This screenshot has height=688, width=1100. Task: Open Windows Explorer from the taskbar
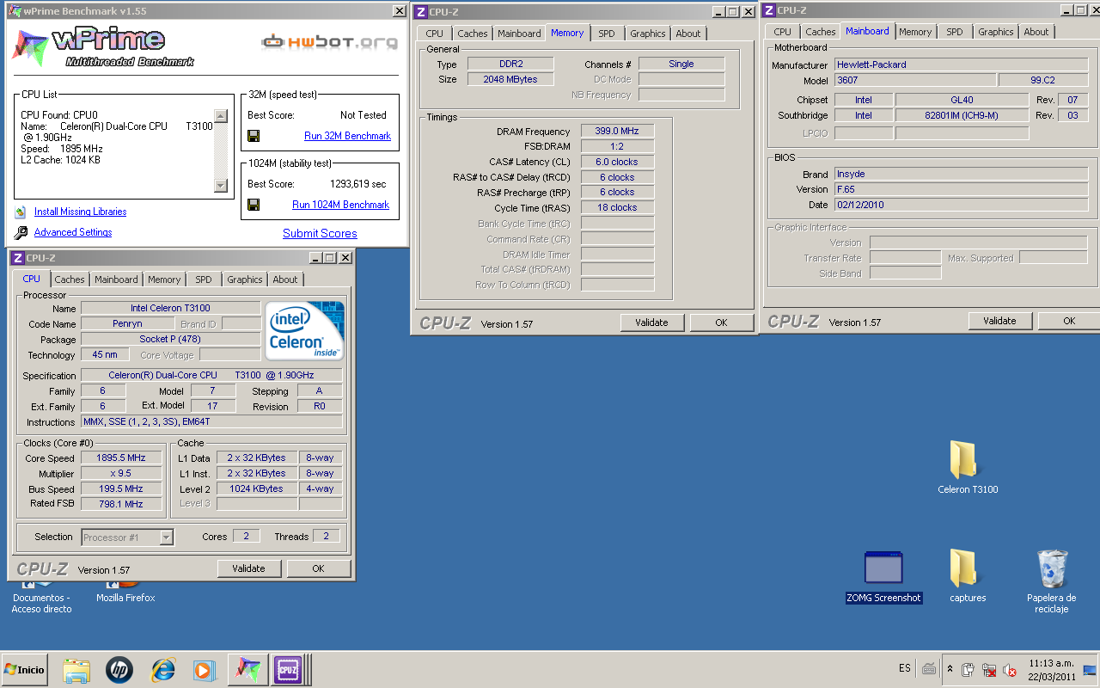(x=76, y=669)
